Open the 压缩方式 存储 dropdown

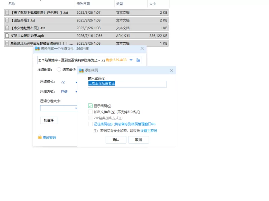[x=76, y=92]
